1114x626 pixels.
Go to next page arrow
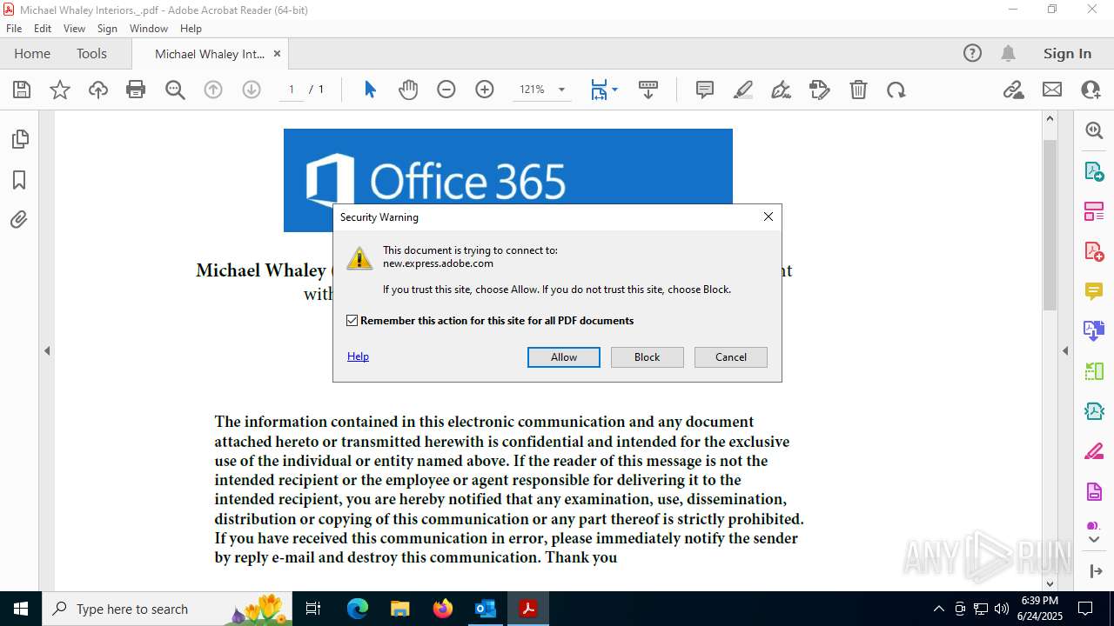coord(252,90)
